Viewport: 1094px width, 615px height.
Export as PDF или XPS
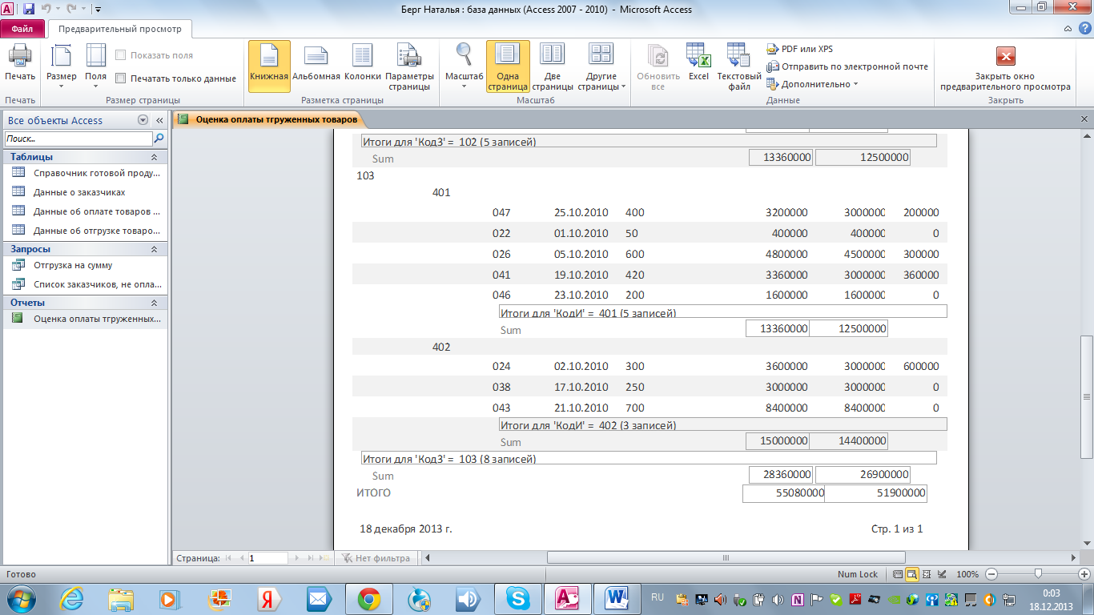coord(799,50)
